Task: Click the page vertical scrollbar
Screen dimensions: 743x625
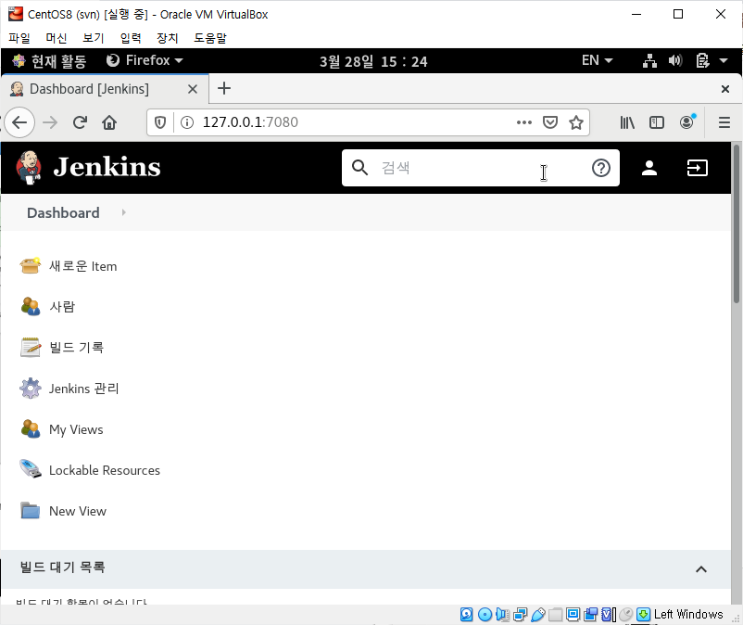Action: (x=737, y=223)
